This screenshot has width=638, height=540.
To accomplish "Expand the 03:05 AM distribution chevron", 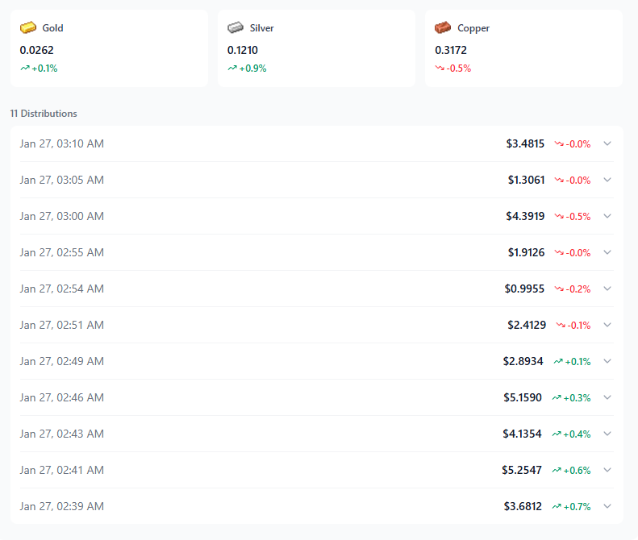I will coord(607,180).
